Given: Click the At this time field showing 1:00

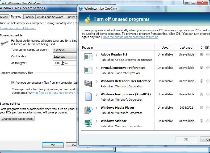Looking at the screenshot, I should point(65,63).
